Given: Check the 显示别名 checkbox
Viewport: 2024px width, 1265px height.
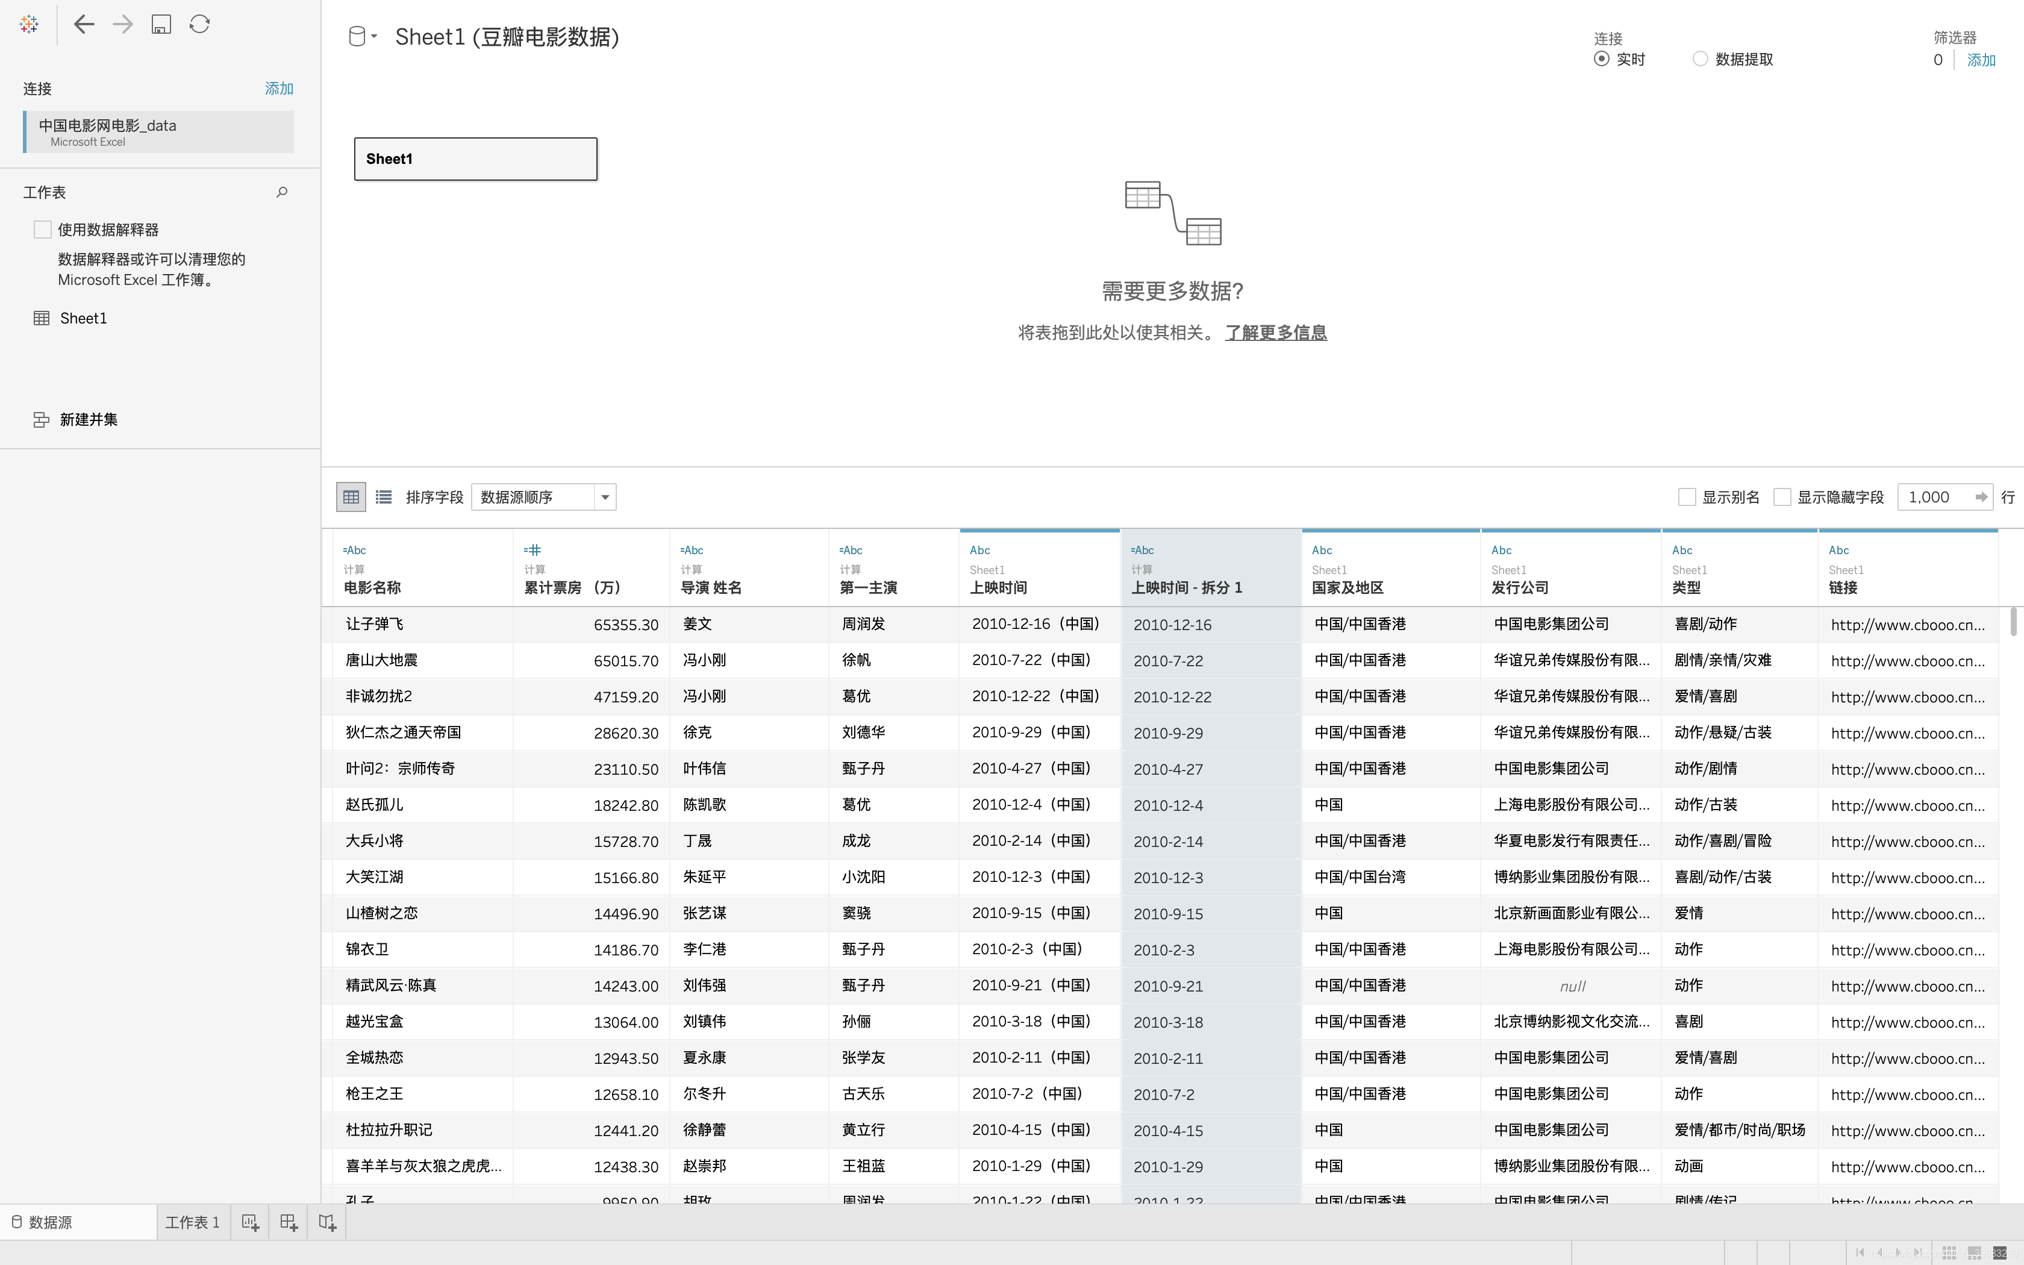Looking at the screenshot, I should (1687, 497).
